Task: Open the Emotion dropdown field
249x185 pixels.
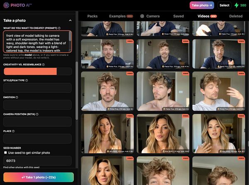Action: [37, 105]
